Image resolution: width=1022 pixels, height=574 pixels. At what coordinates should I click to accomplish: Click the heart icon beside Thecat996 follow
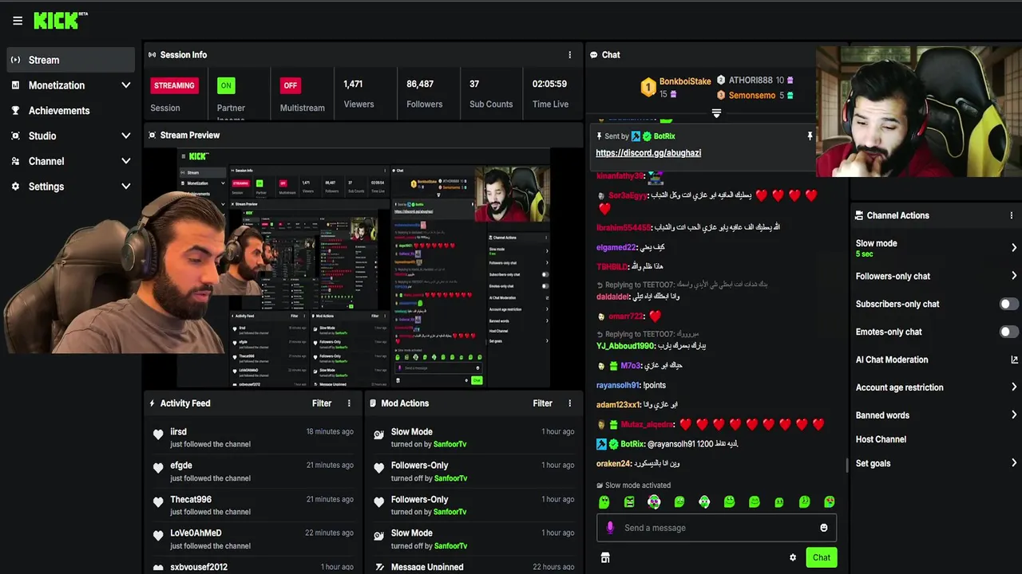pyautogui.click(x=158, y=502)
